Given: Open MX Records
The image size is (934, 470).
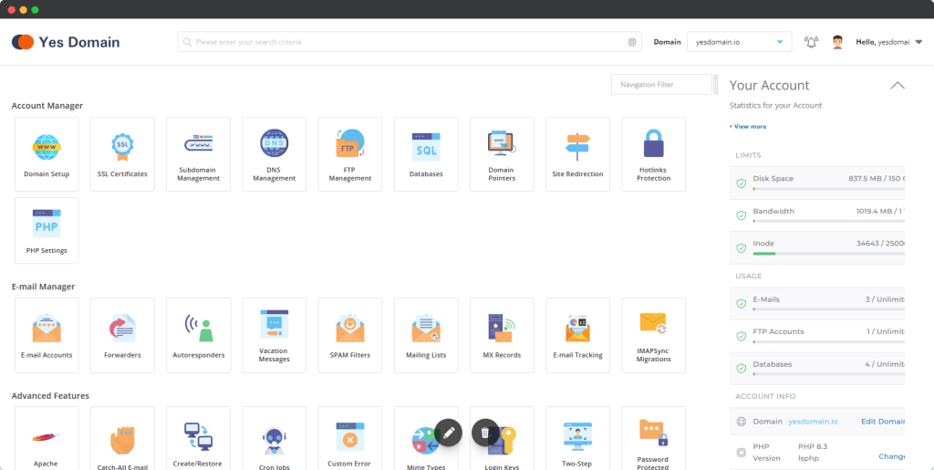Looking at the screenshot, I should click(x=502, y=335).
